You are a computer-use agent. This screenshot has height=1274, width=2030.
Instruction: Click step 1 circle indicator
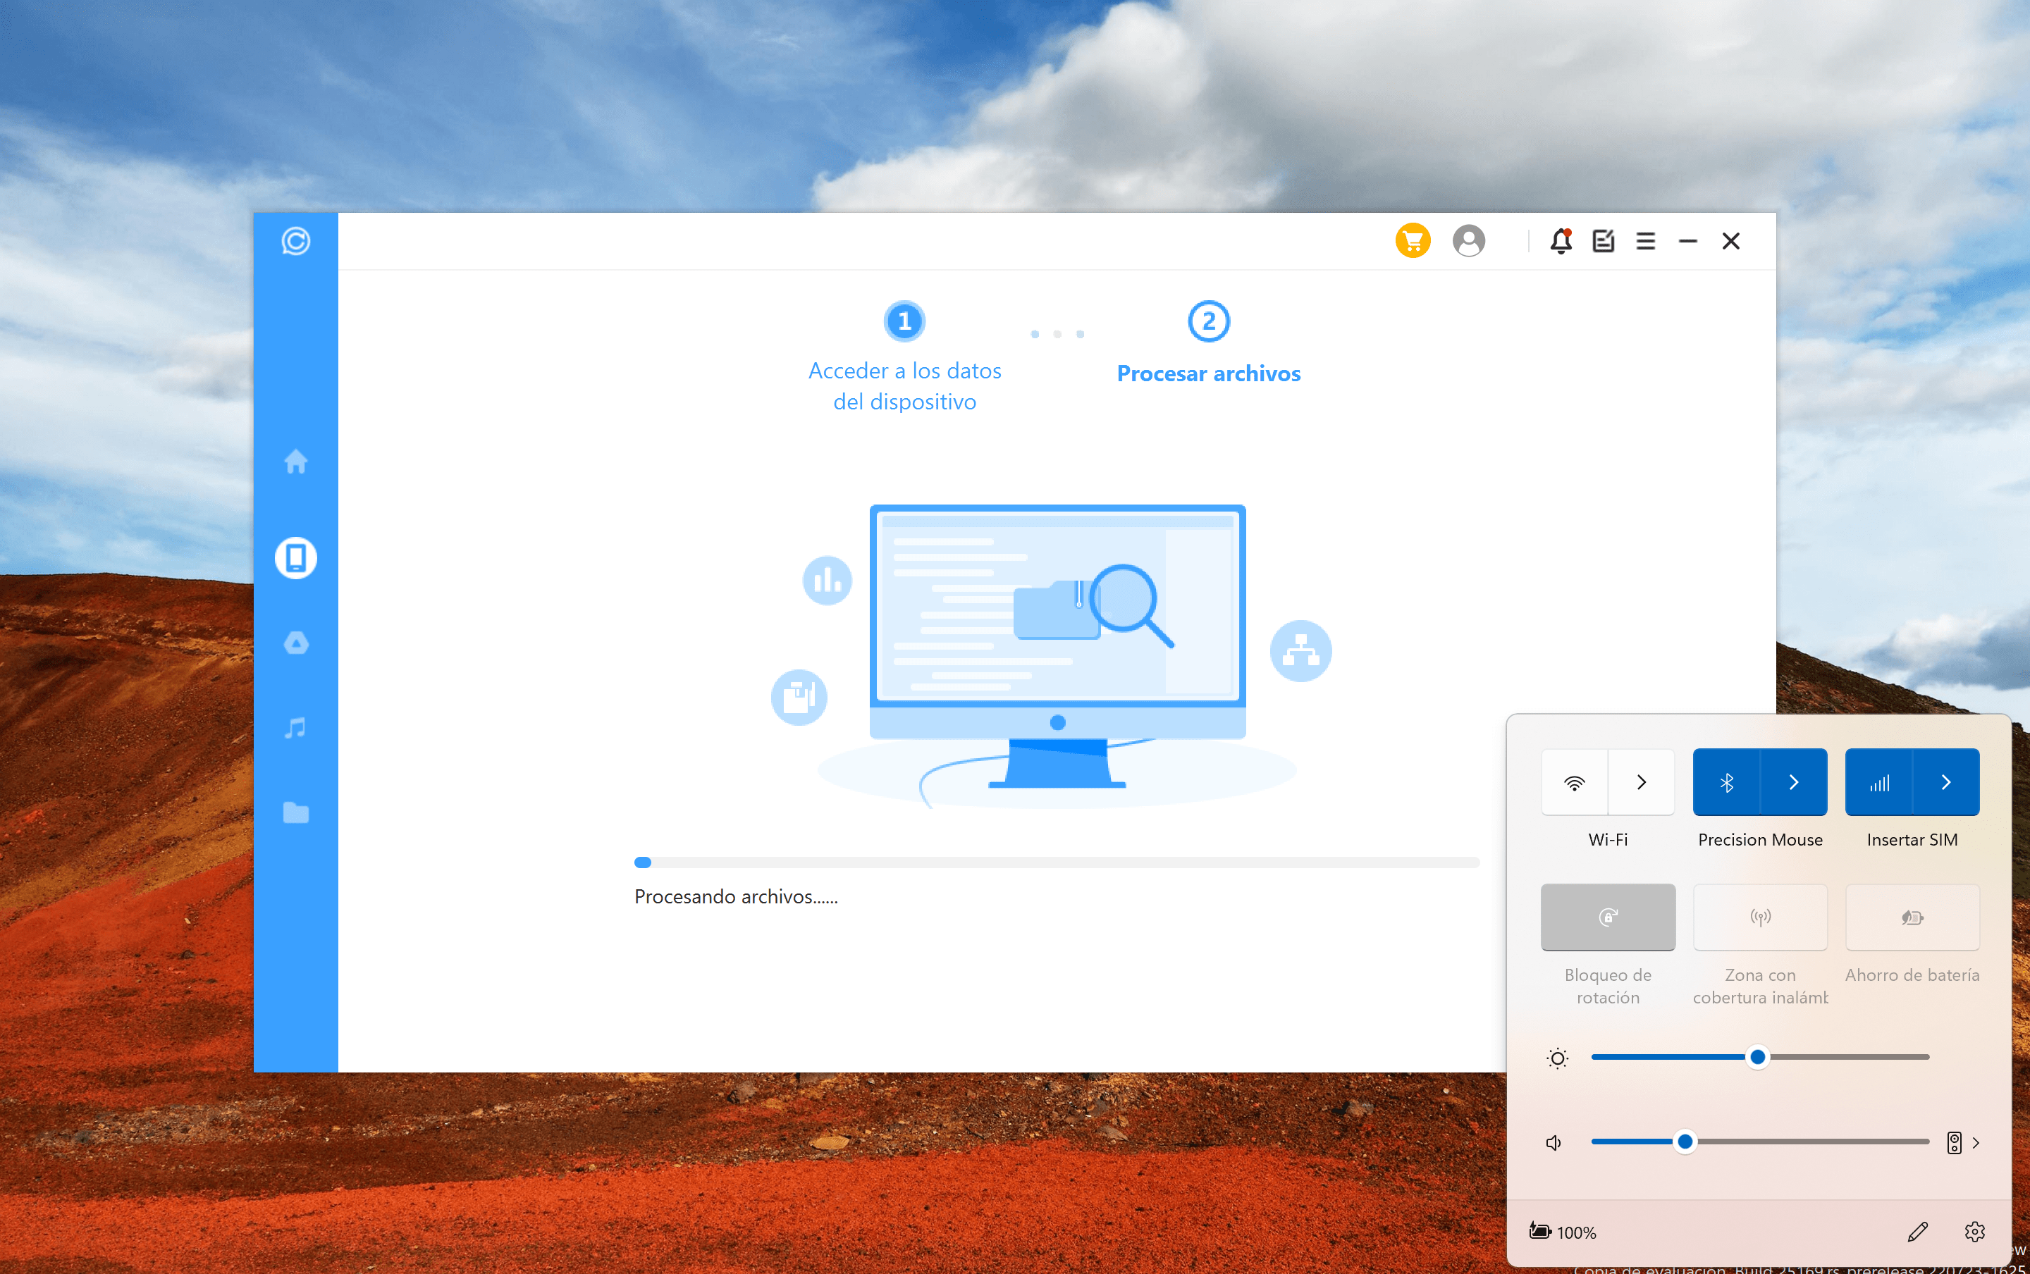904,321
